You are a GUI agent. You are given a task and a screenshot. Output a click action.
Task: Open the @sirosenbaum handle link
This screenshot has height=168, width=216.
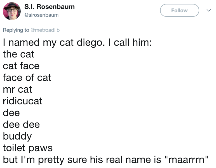41,15
